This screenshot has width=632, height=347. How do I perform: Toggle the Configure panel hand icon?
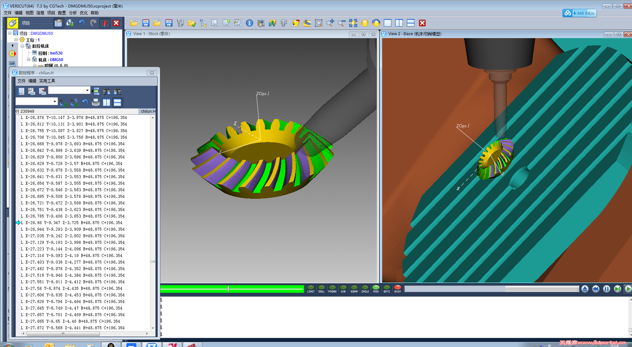tap(58, 23)
